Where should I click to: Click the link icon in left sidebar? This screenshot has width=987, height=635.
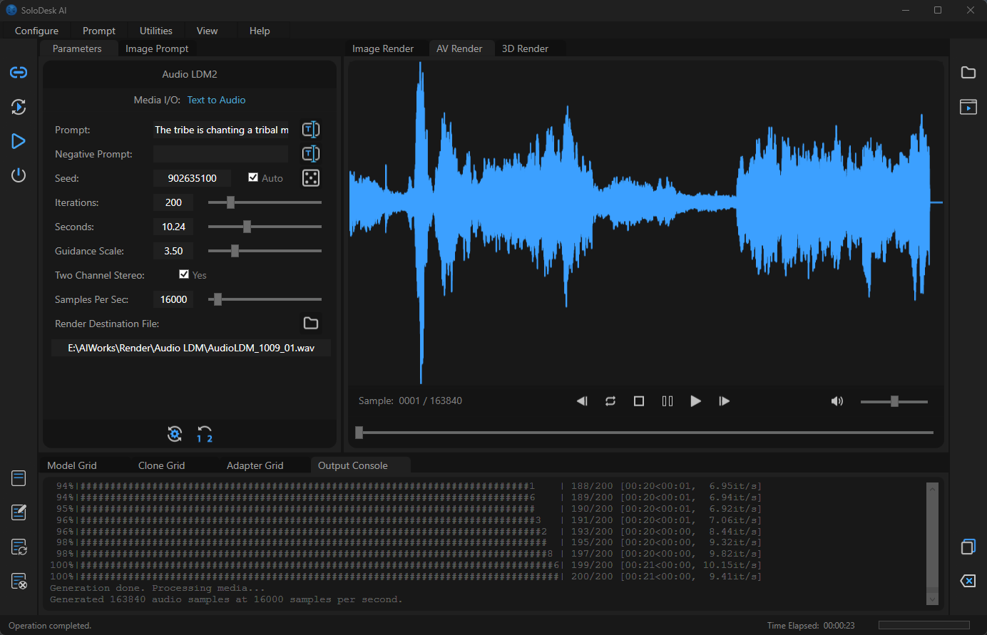(x=19, y=73)
